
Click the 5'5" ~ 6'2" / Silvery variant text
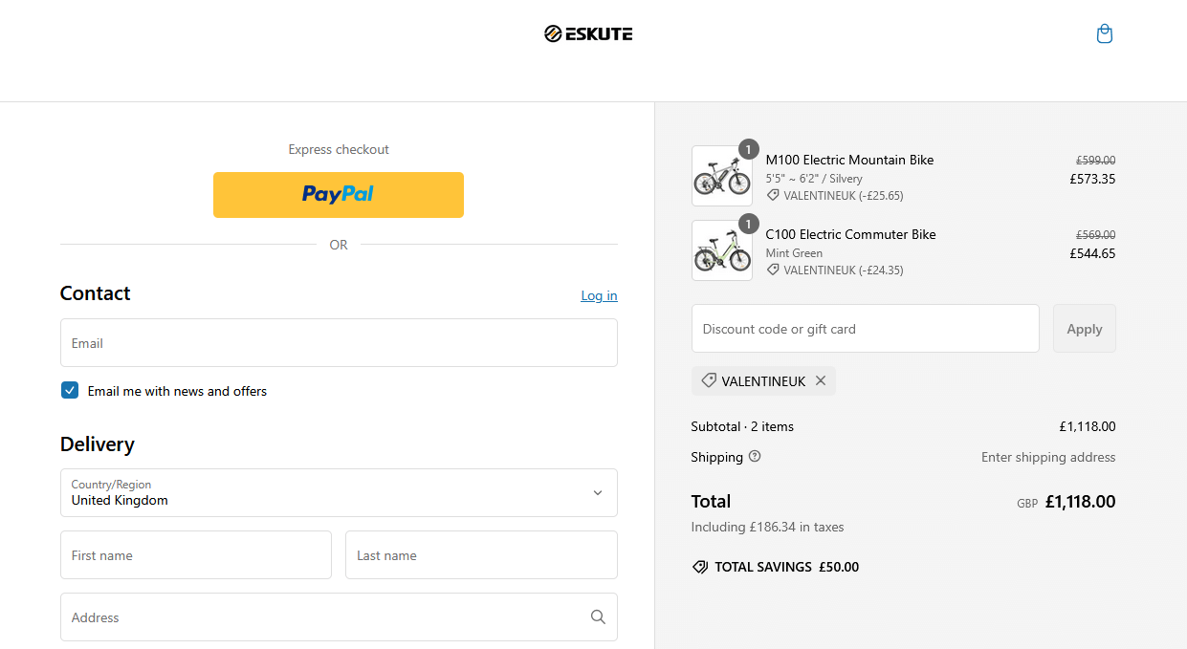point(814,179)
